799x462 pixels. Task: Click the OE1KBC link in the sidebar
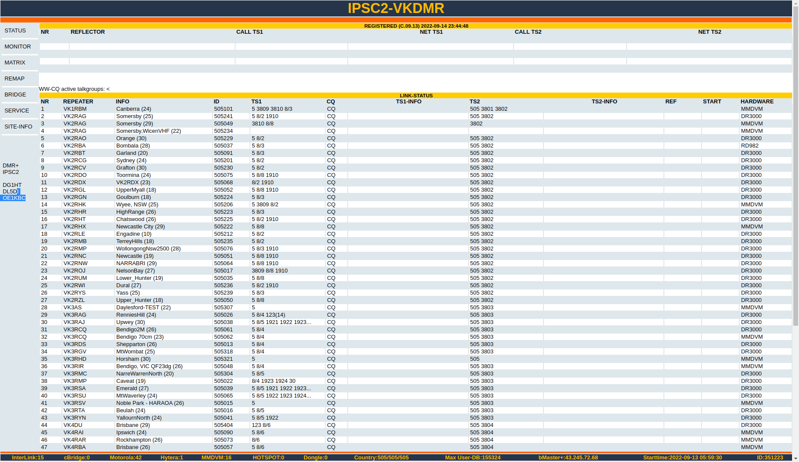(13, 198)
